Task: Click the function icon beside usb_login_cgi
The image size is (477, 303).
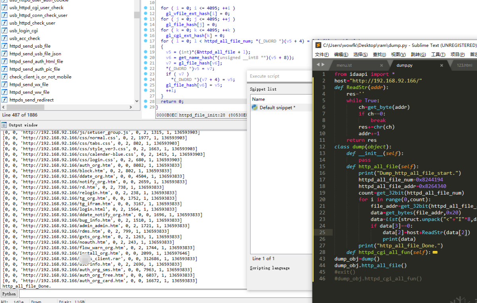Action: click(4, 31)
